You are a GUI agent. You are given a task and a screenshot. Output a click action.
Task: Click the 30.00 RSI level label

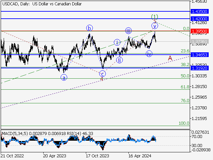197,146
